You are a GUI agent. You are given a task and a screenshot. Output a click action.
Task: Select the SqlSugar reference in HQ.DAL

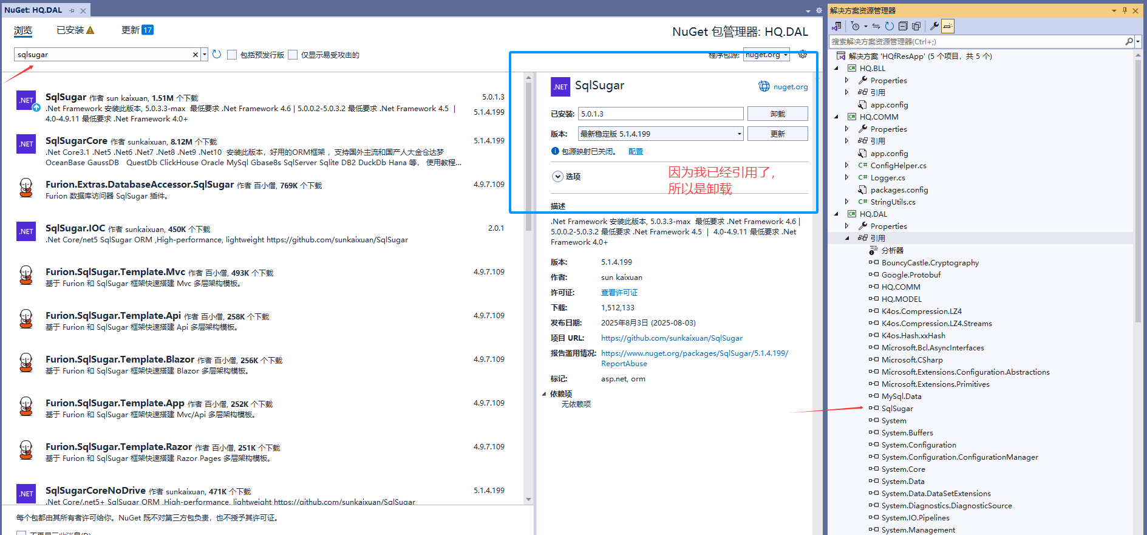pyautogui.click(x=897, y=408)
